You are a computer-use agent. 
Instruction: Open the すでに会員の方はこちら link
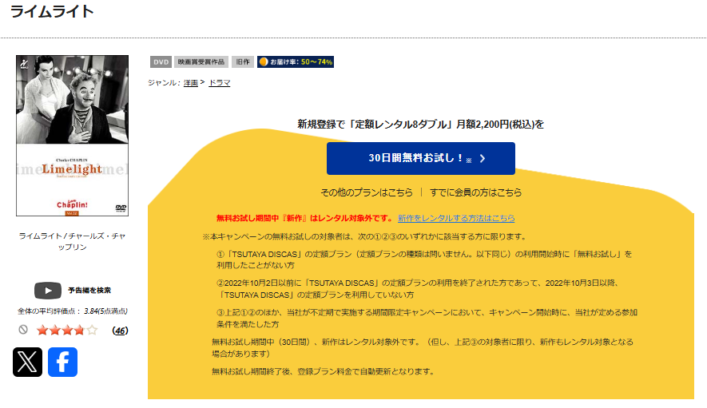[475, 192]
